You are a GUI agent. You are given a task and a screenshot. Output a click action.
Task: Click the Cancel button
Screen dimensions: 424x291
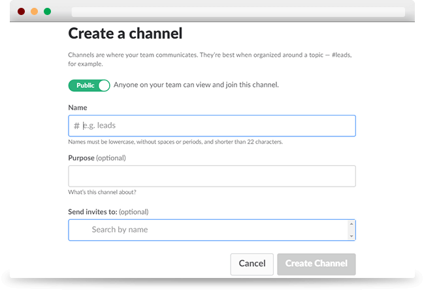252,264
